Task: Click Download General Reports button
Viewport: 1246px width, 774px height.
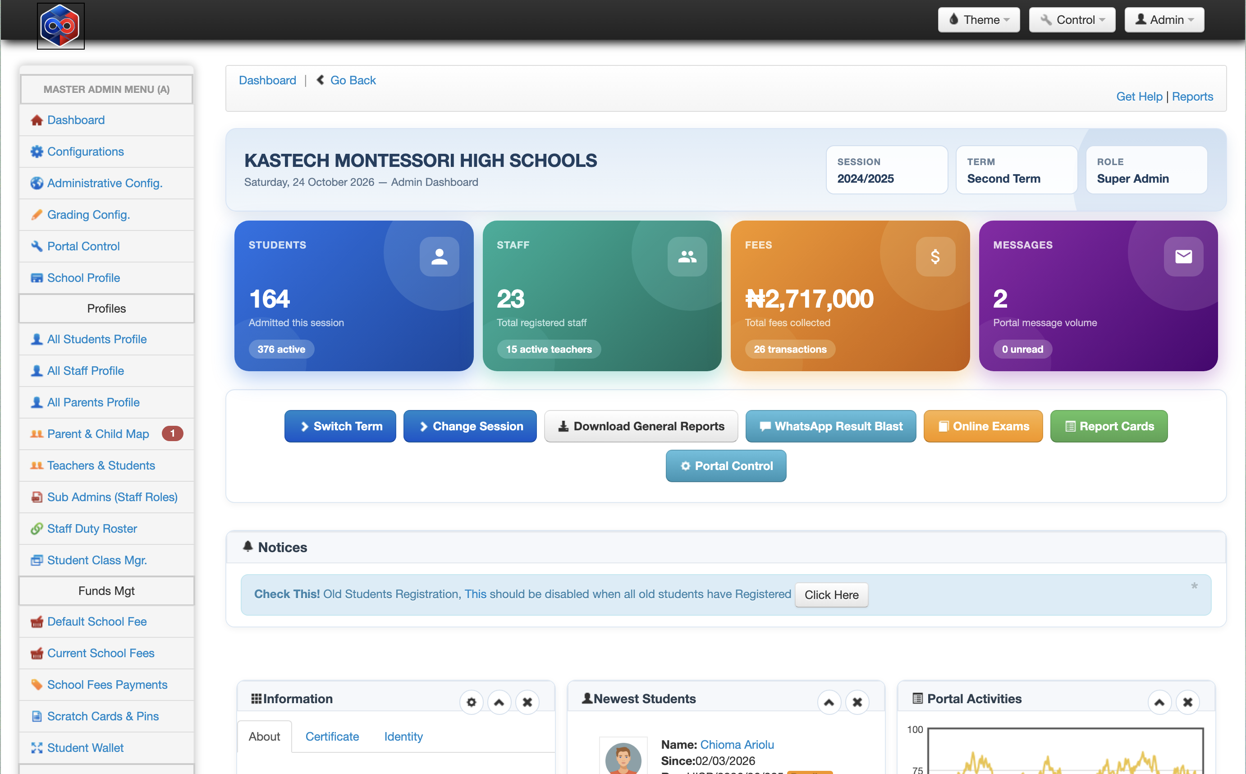Action: 641,426
